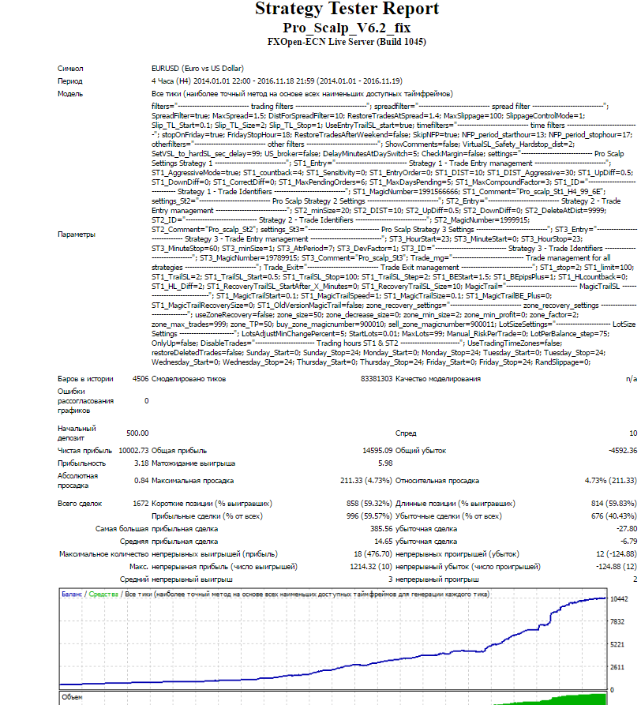Select short positions value '858 (59.32%)'

point(369,504)
